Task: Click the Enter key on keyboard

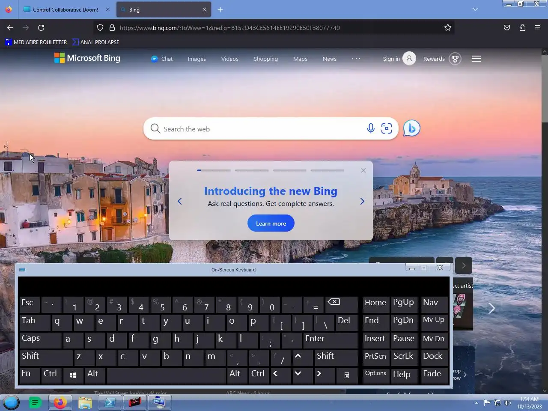Action: (x=330, y=340)
